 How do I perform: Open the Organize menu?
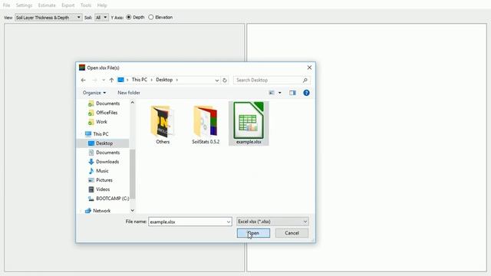(x=94, y=93)
